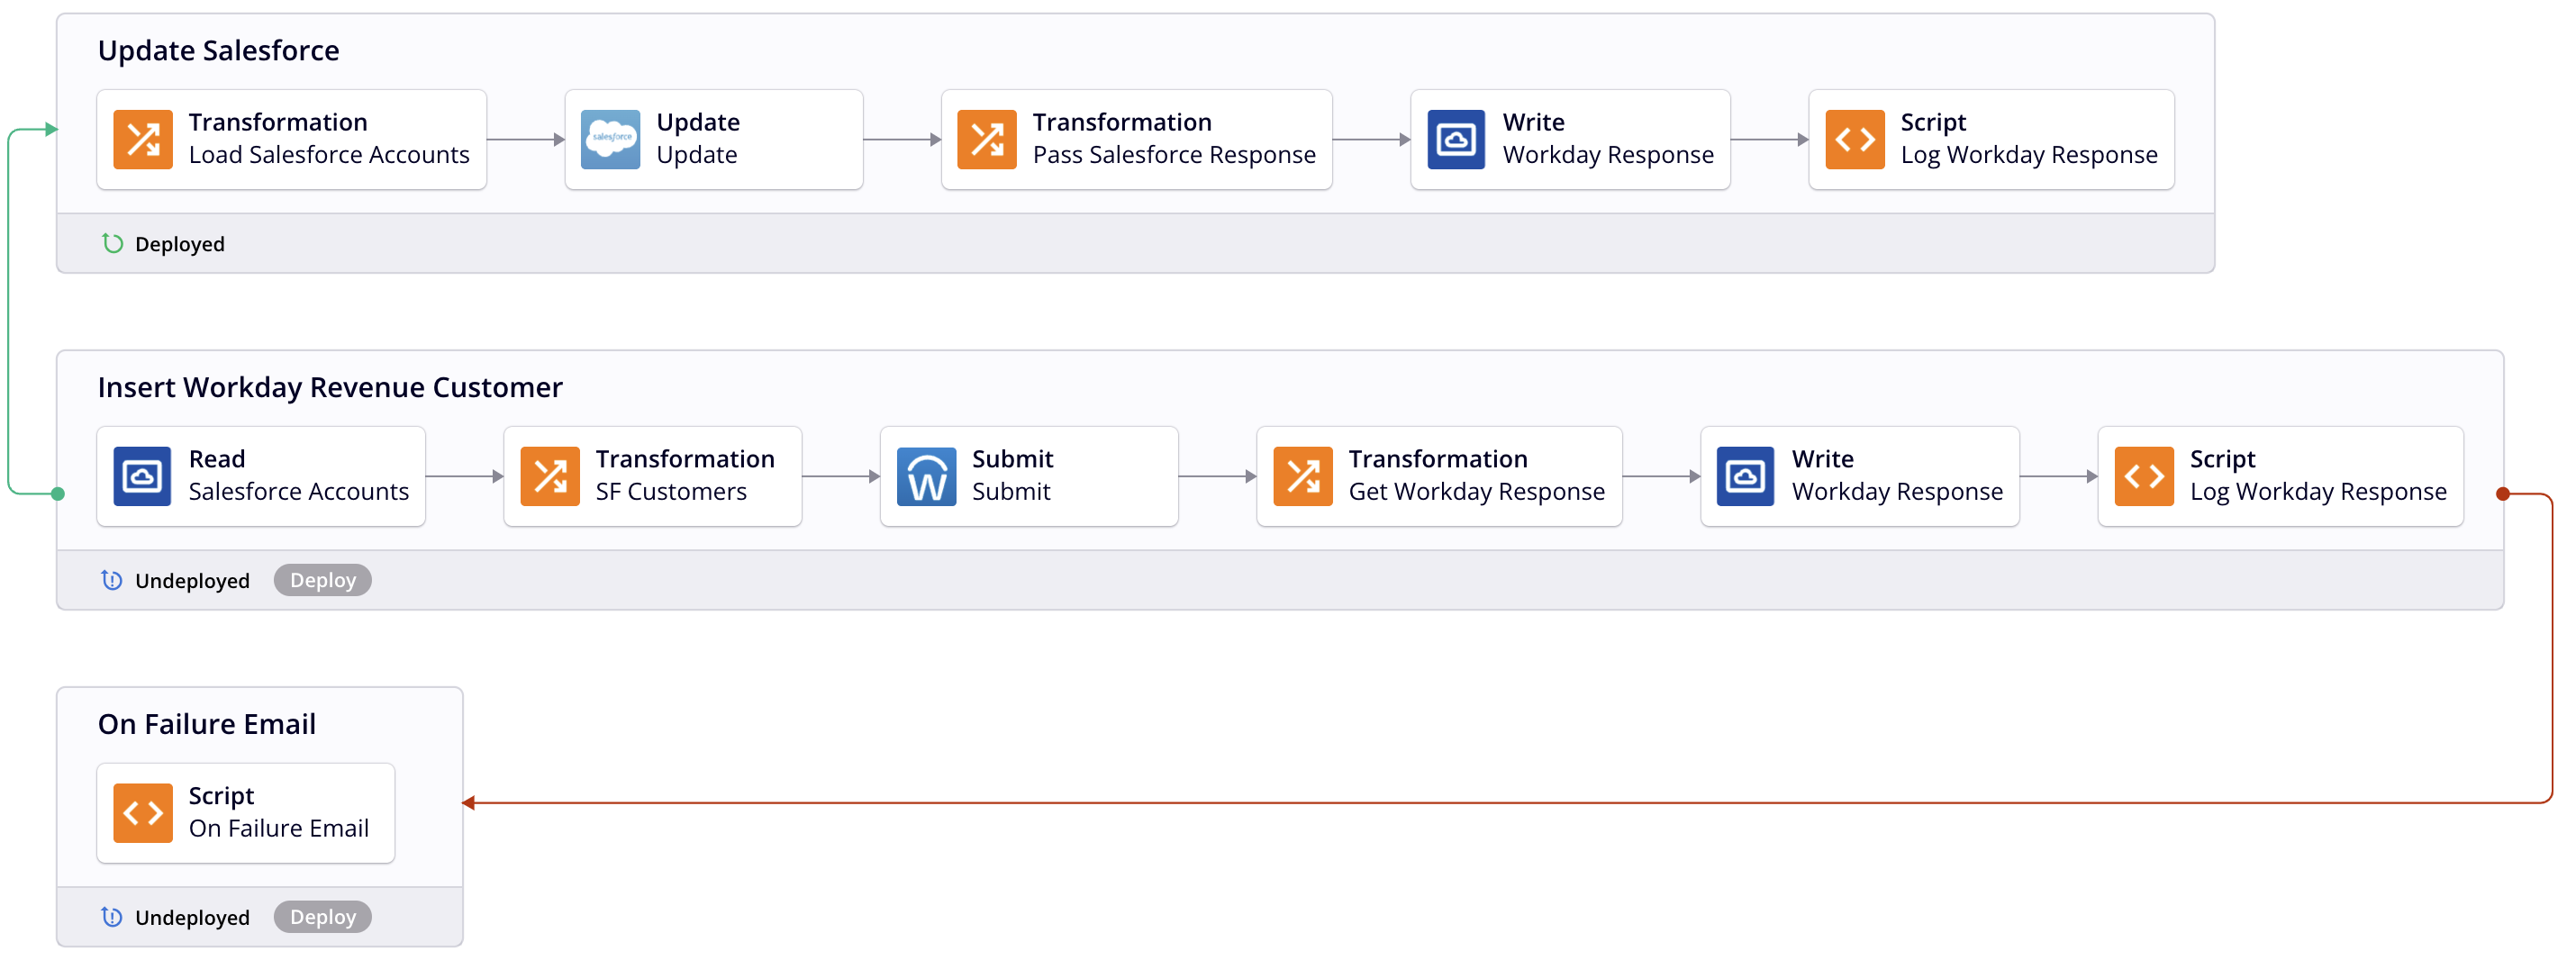Click Pass Salesforce Response transformation icon
This screenshot has height=960, width=2576.
click(987, 140)
